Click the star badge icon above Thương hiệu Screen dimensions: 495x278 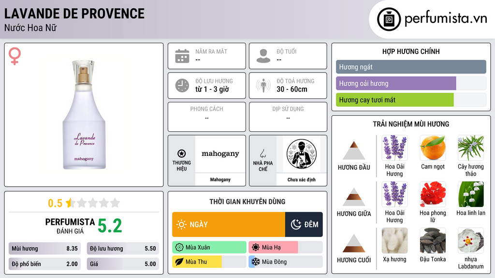pyautogui.click(x=182, y=153)
